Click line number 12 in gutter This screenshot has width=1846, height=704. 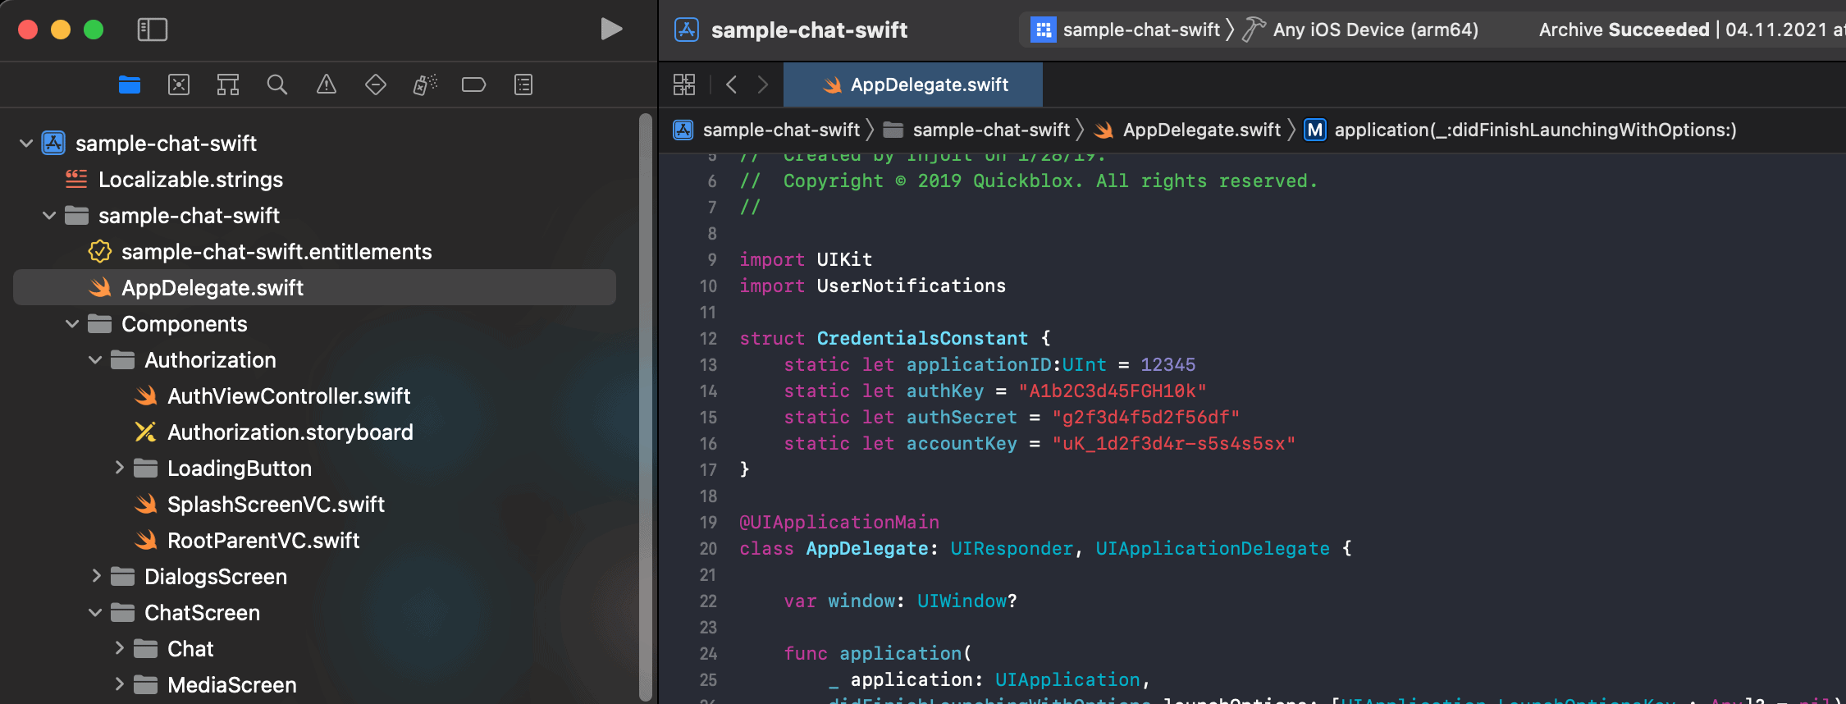pyautogui.click(x=708, y=338)
